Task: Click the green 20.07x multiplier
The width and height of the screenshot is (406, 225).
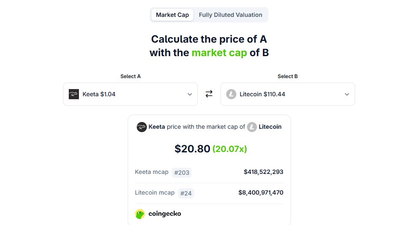Action: (230, 149)
